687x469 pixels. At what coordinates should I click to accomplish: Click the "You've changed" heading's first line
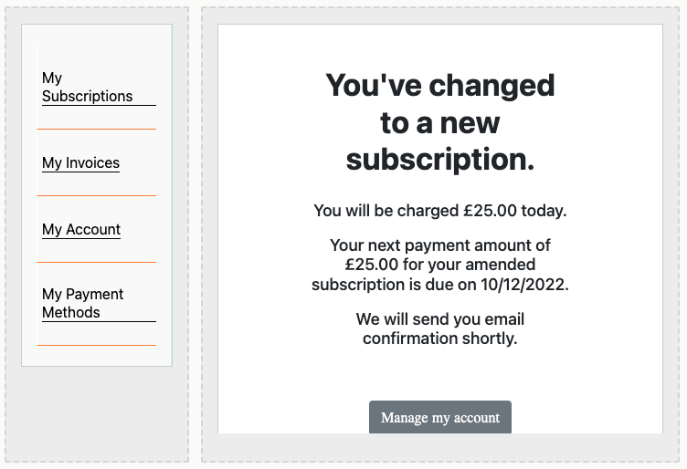click(439, 86)
